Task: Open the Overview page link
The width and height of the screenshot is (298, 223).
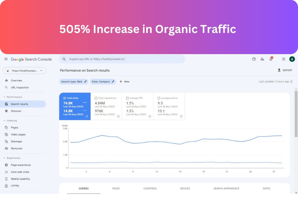Action: tap(16, 80)
